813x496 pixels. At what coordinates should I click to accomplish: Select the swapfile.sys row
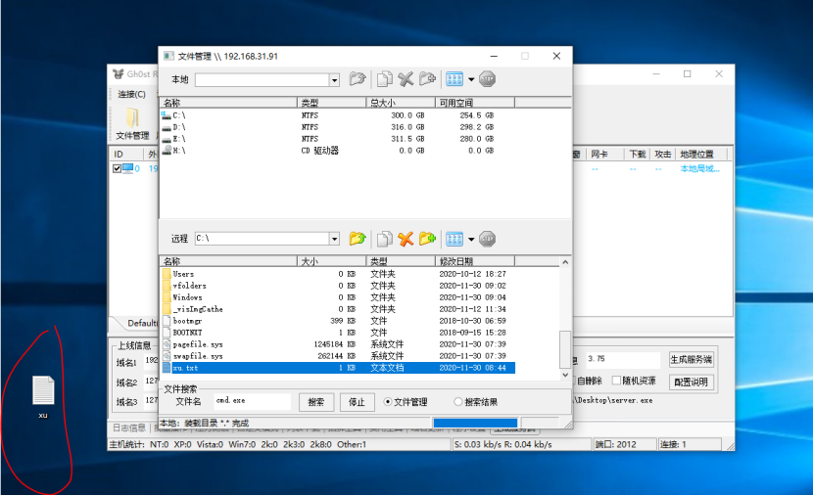[338, 356]
